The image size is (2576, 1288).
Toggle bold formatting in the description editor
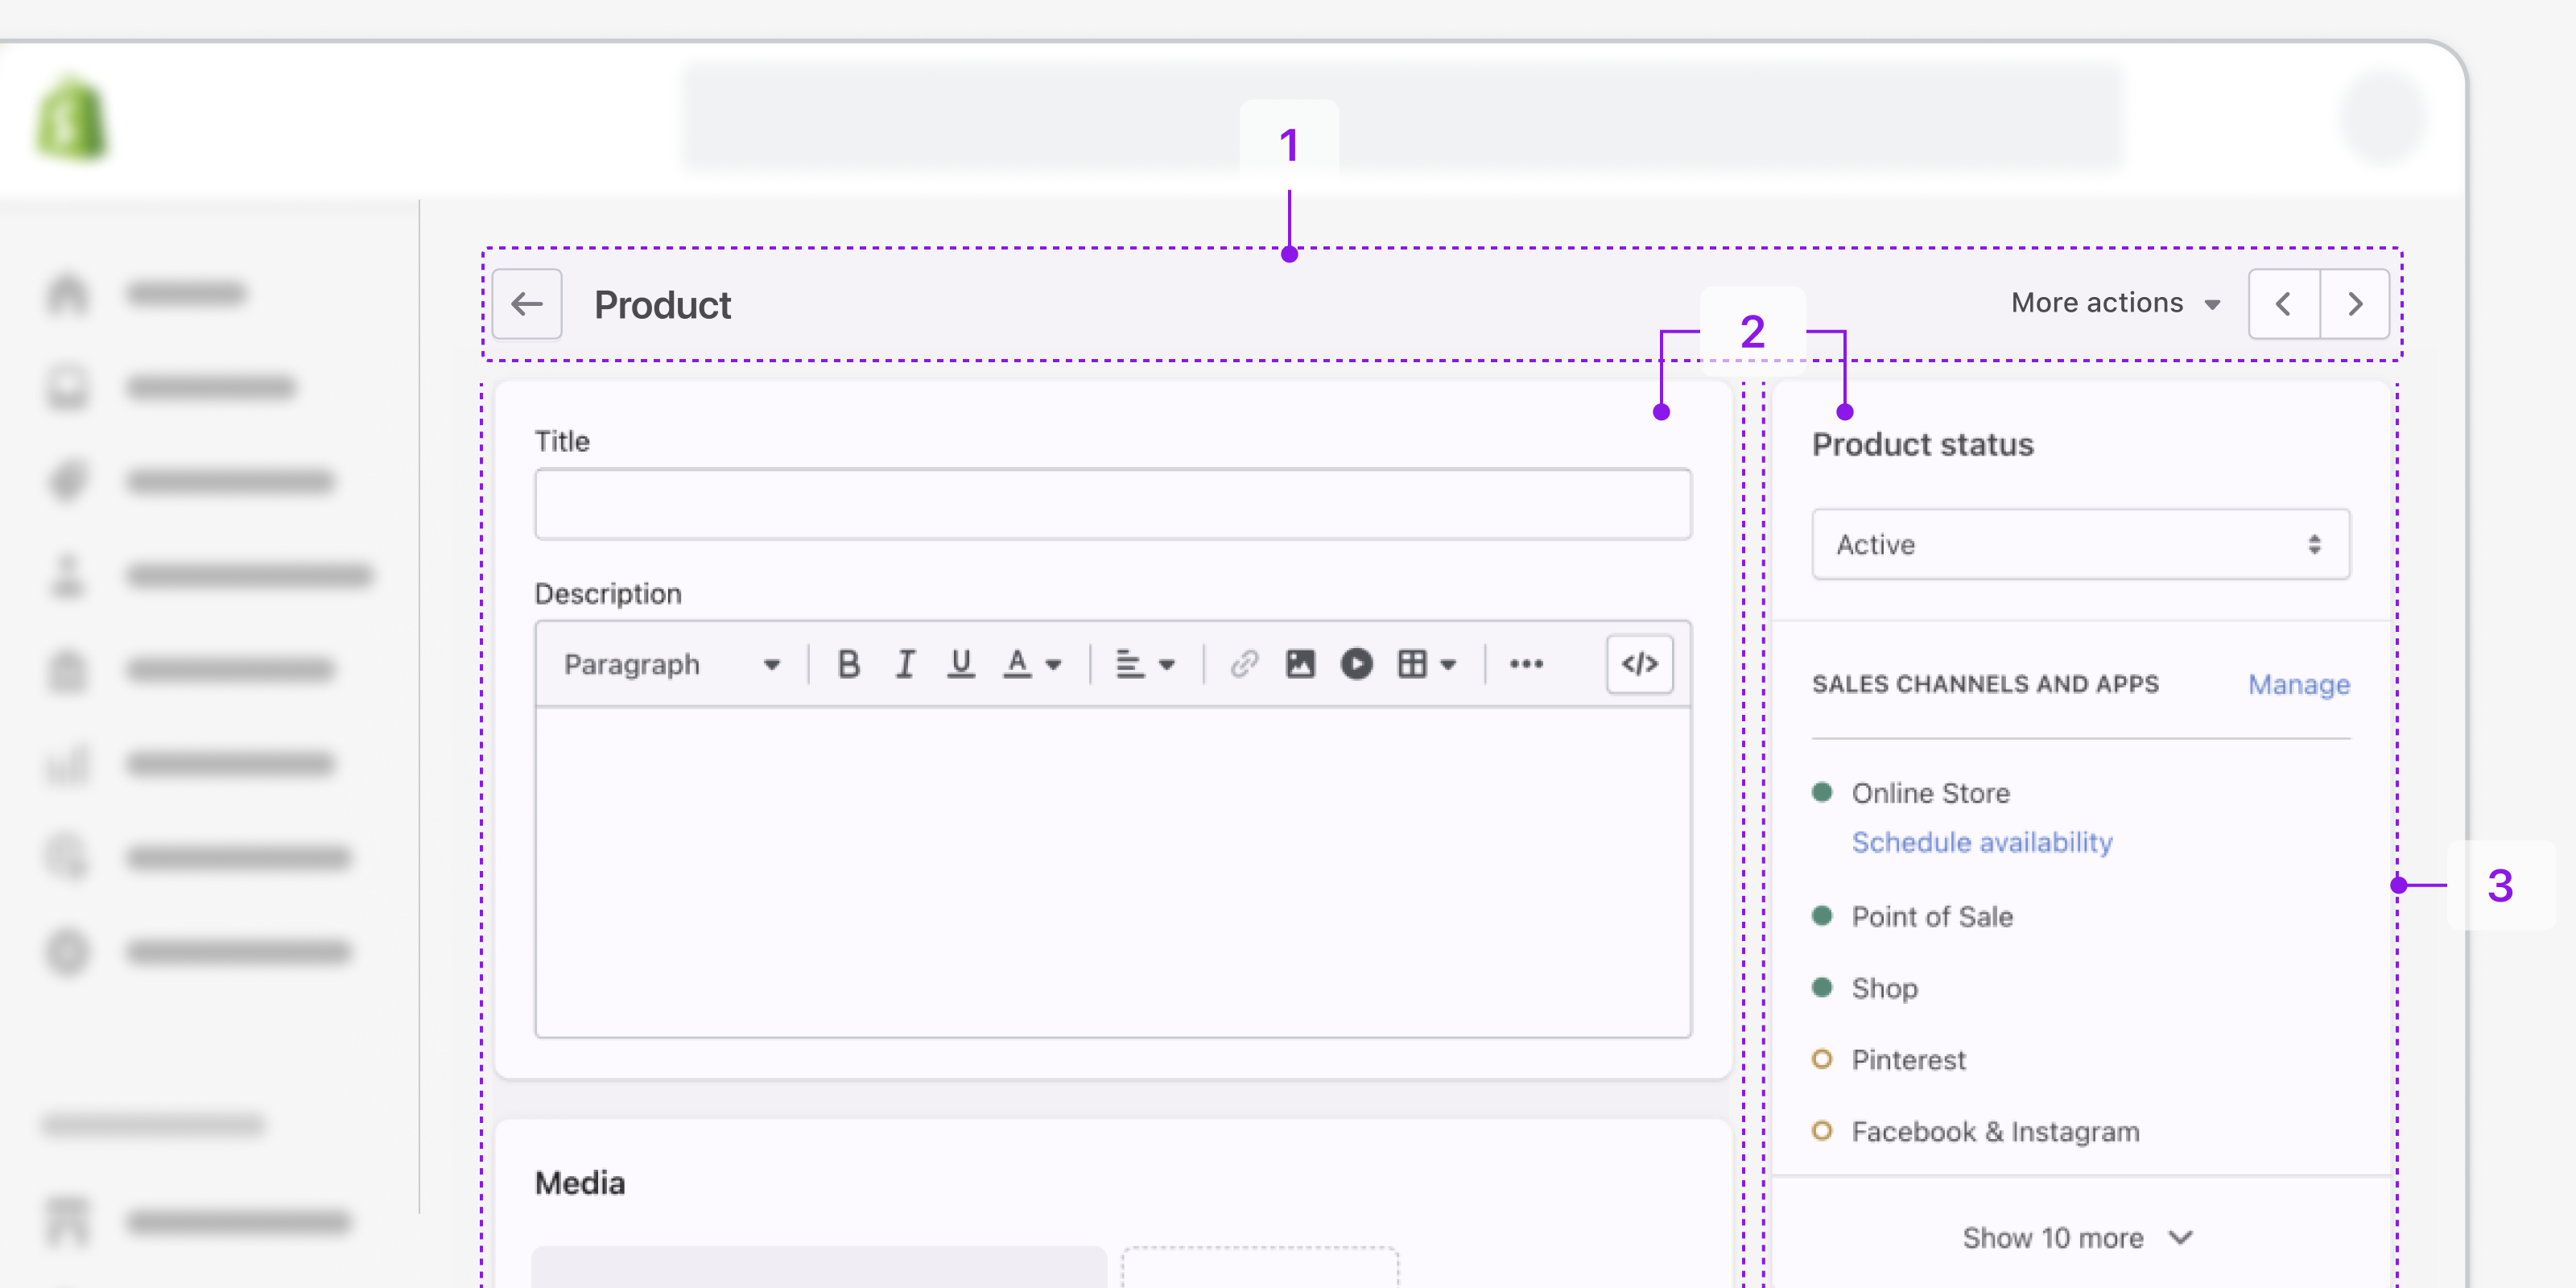coord(848,663)
